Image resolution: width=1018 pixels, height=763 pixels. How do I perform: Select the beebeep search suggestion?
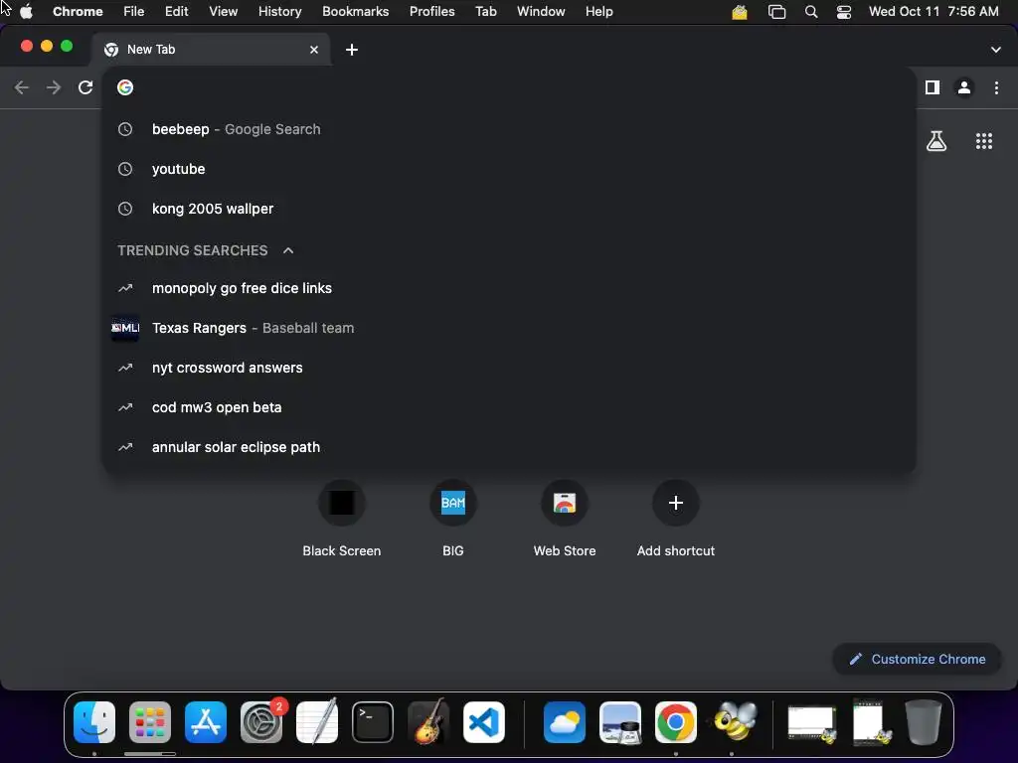(509, 129)
